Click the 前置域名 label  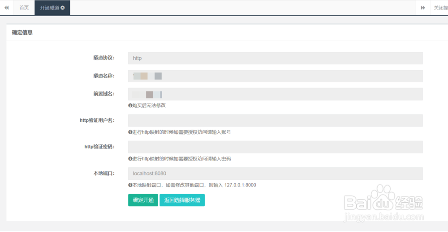pos(104,94)
